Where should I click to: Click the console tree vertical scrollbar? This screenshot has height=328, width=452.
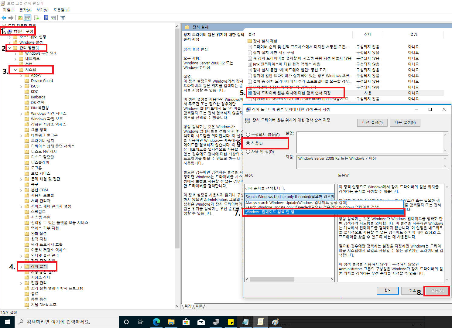[x=177, y=166]
